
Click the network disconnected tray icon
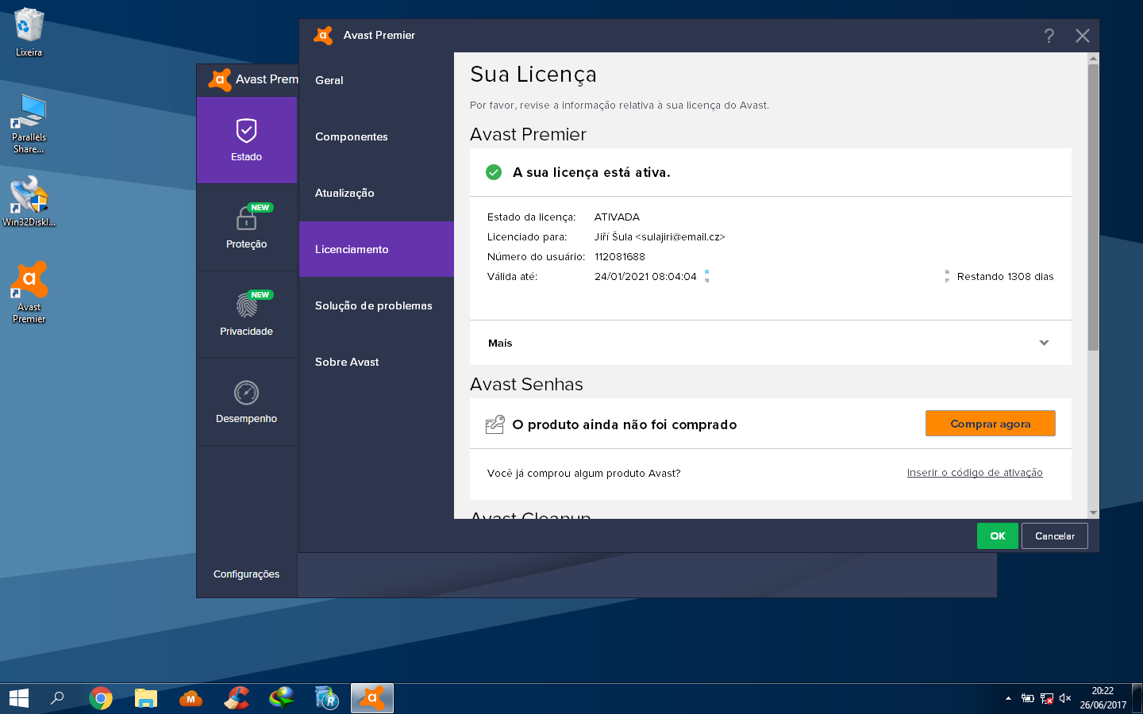click(x=1047, y=698)
